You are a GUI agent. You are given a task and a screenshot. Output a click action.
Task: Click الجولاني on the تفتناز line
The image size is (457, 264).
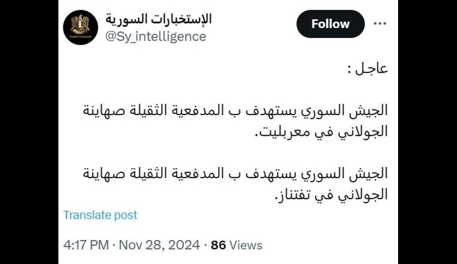(363, 194)
